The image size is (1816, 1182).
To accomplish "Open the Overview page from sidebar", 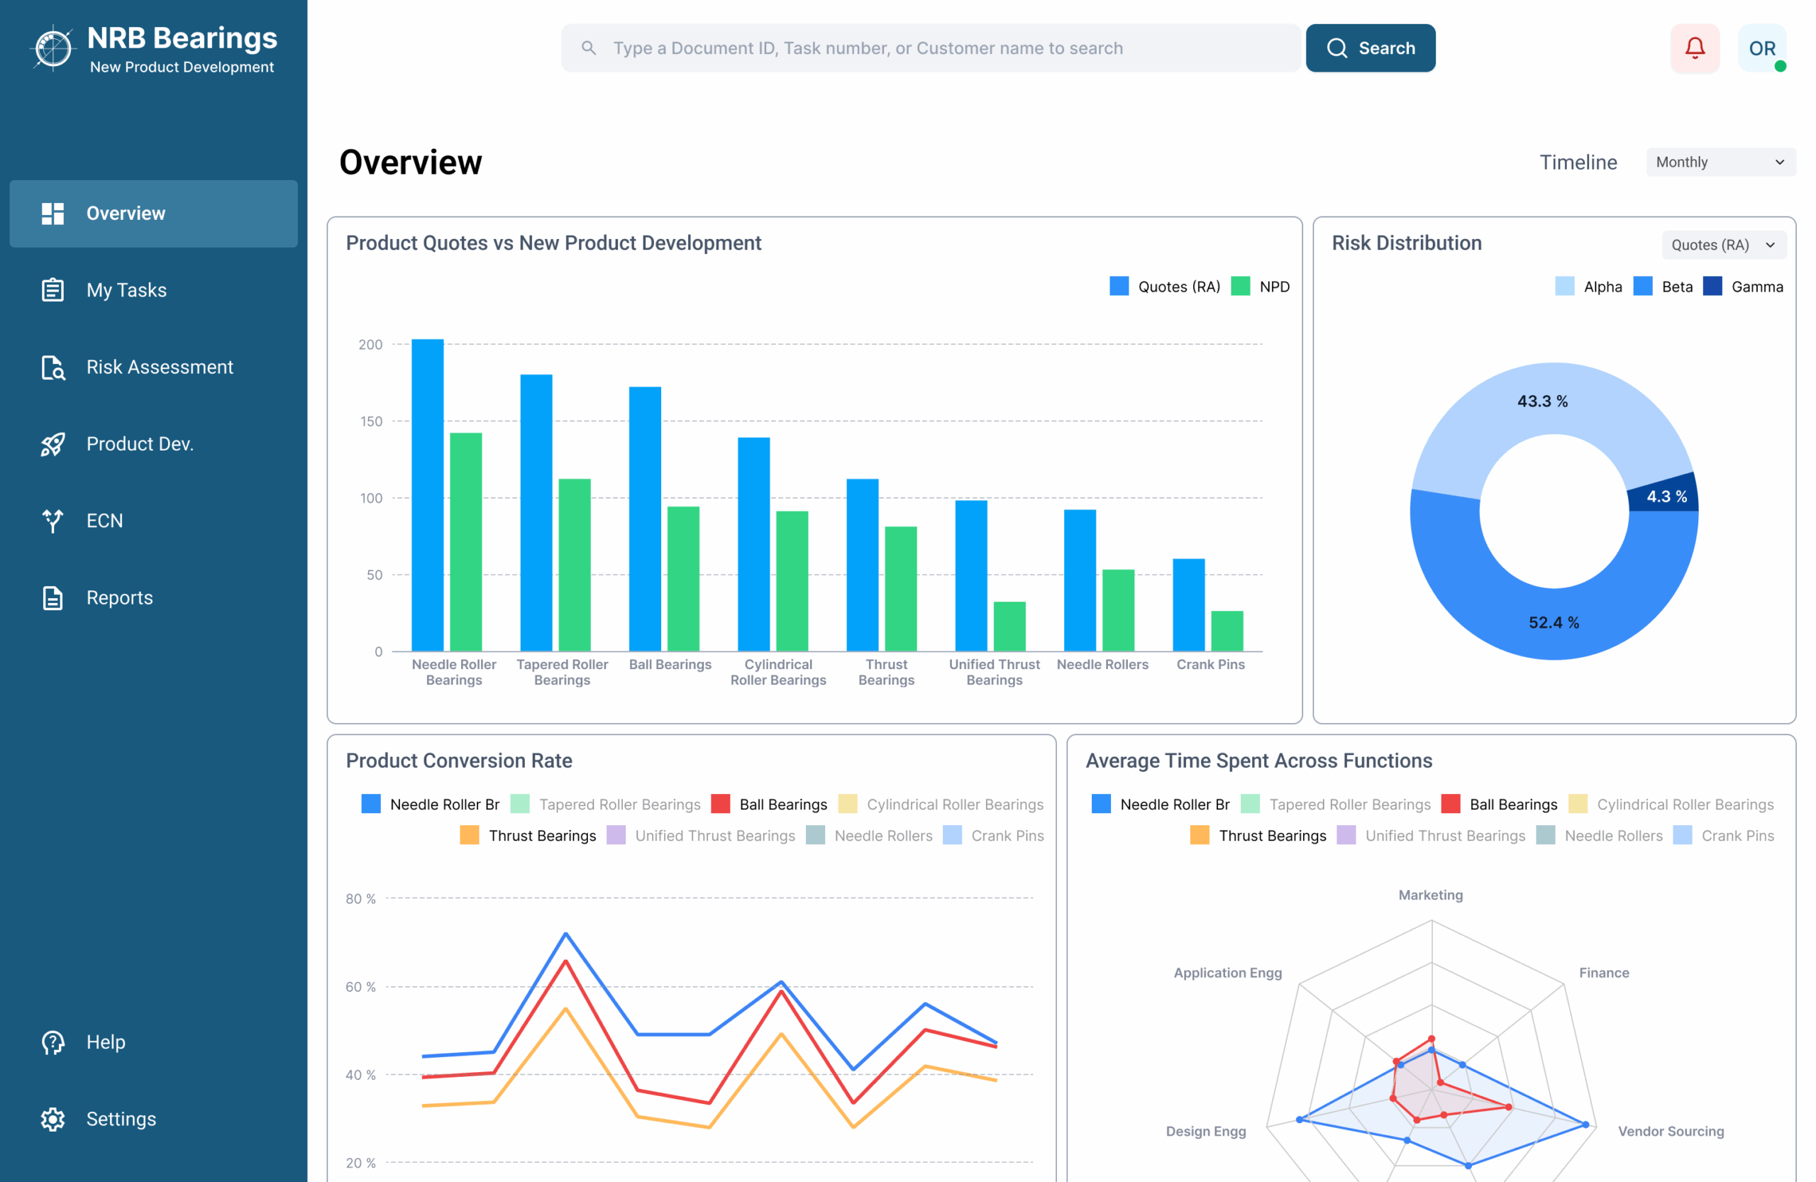I will (153, 214).
